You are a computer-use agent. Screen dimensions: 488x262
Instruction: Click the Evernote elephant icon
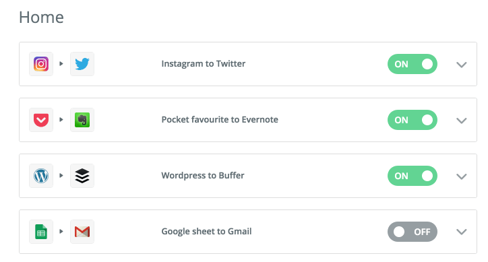pos(82,120)
